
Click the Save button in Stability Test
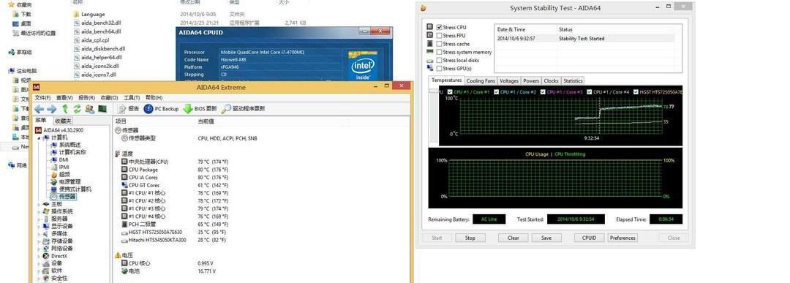pyautogui.click(x=546, y=238)
